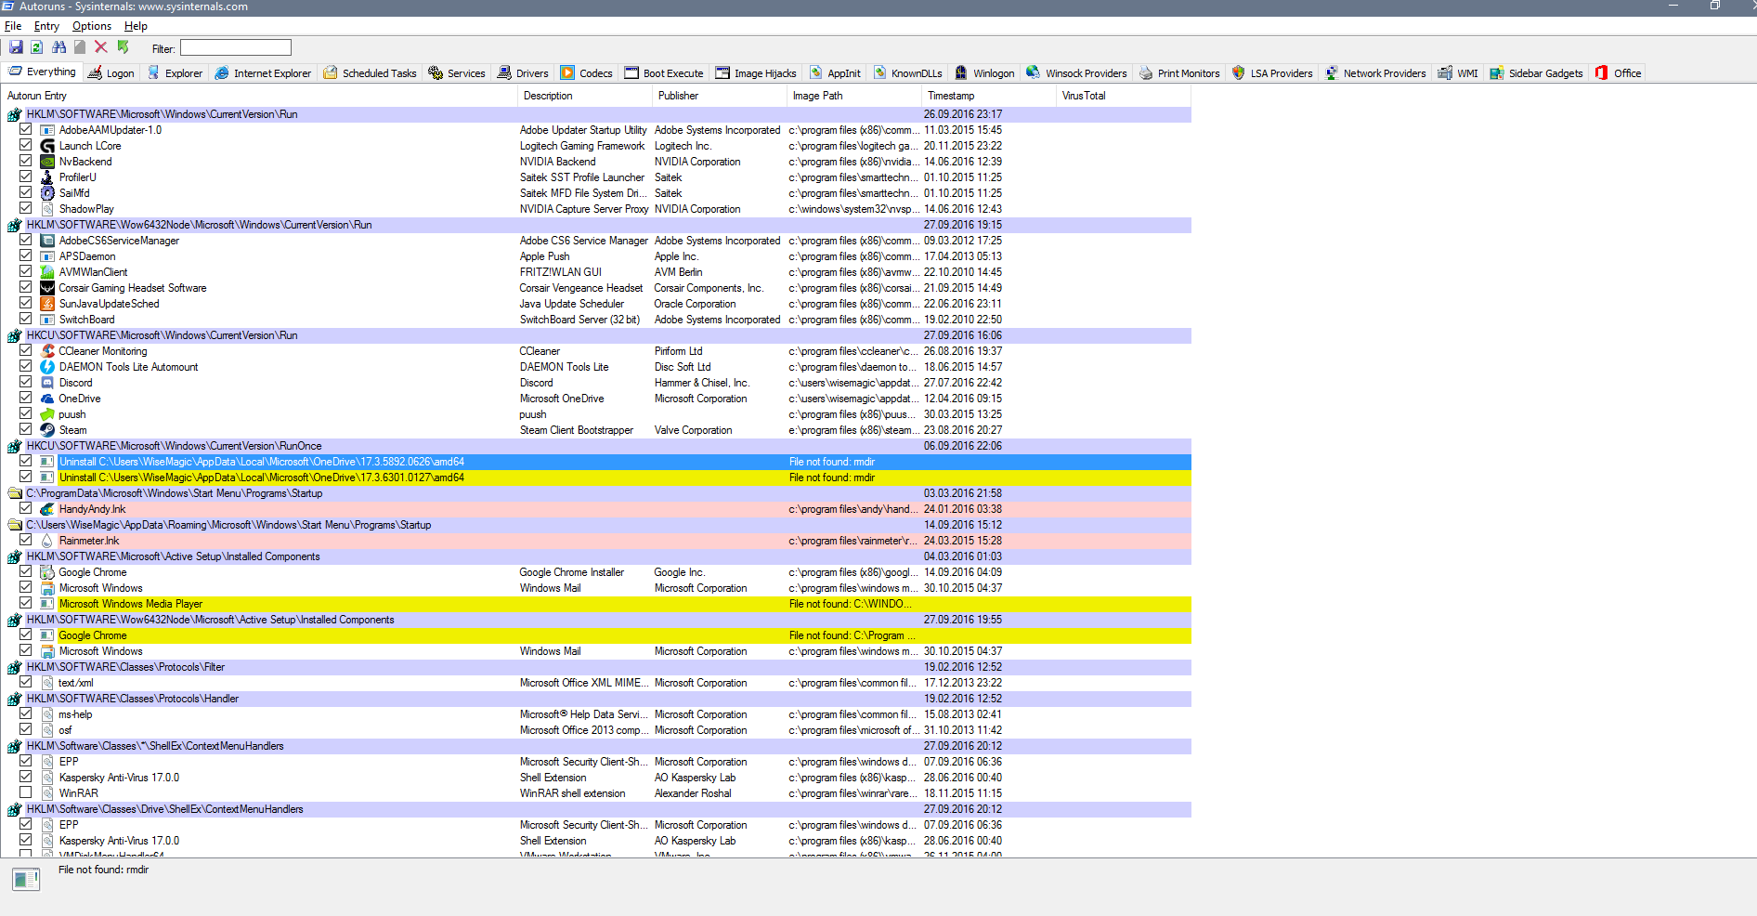Image resolution: width=1757 pixels, height=916 pixels.
Task: Sort by the Autorun Entry column header
Action: coord(258,96)
